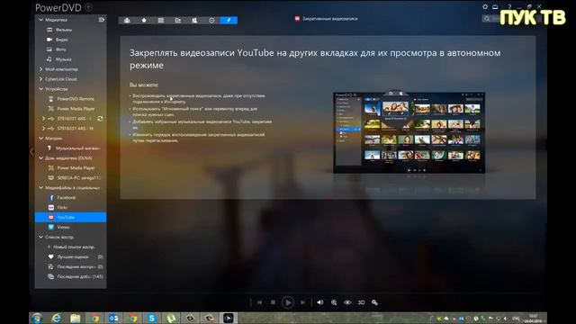
Task: Open player settings gear in control bar
Action: coord(374,302)
